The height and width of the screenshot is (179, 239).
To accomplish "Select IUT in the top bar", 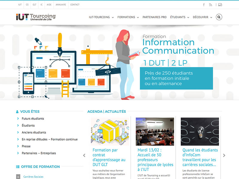I will [x=20, y=5].
